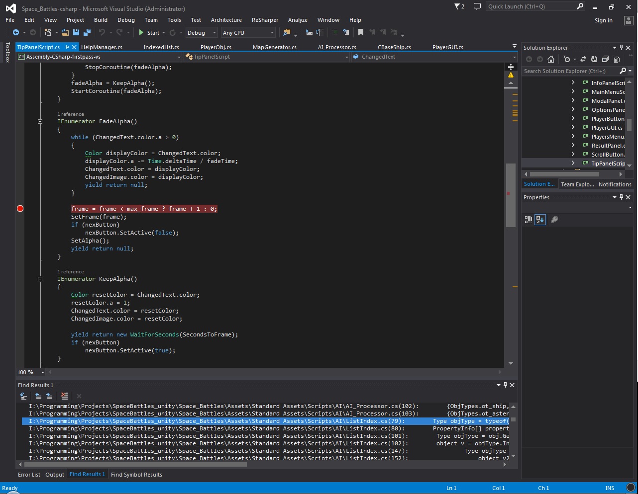Click Sign in link

(x=603, y=20)
